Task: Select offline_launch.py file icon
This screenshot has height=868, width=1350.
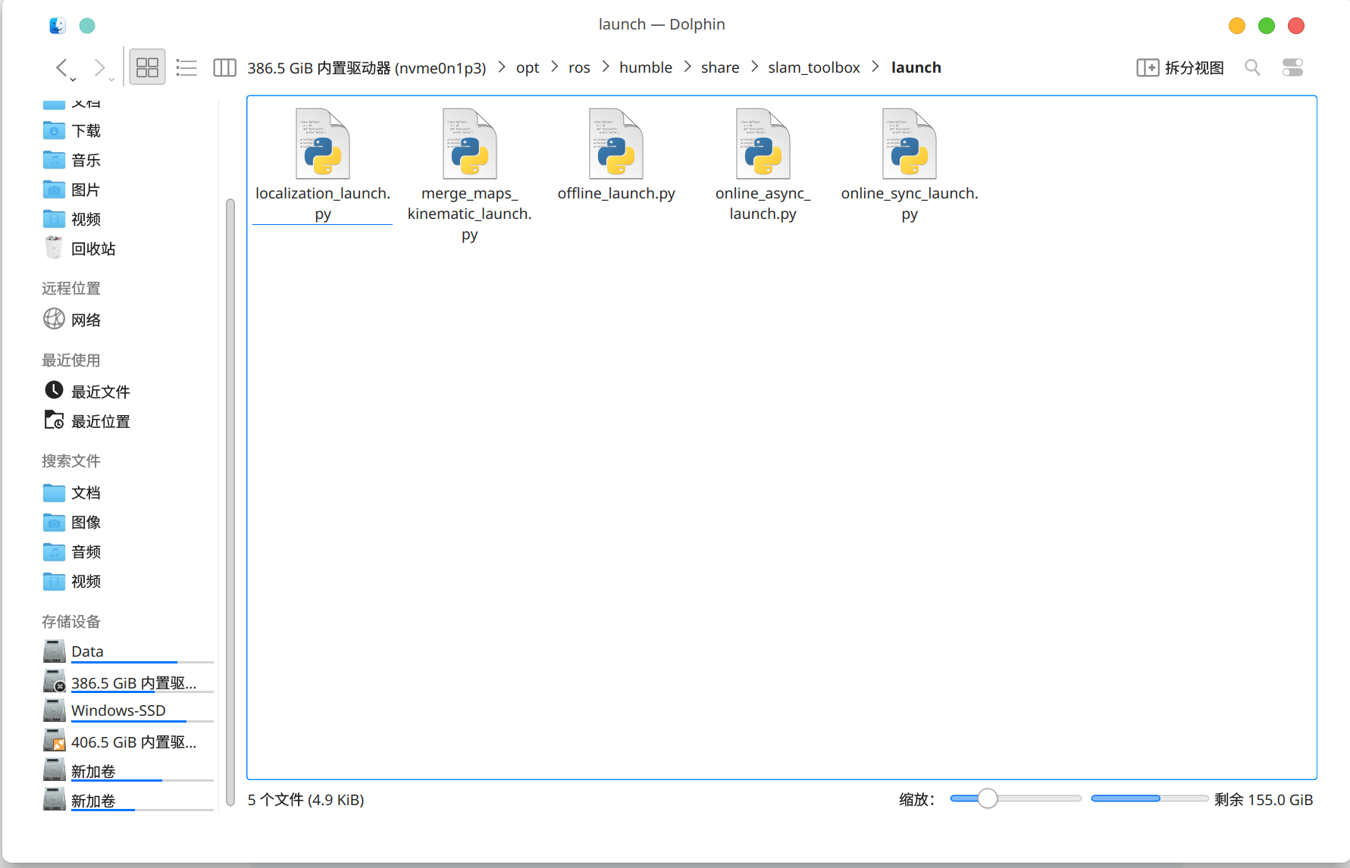Action: point(616,143)
